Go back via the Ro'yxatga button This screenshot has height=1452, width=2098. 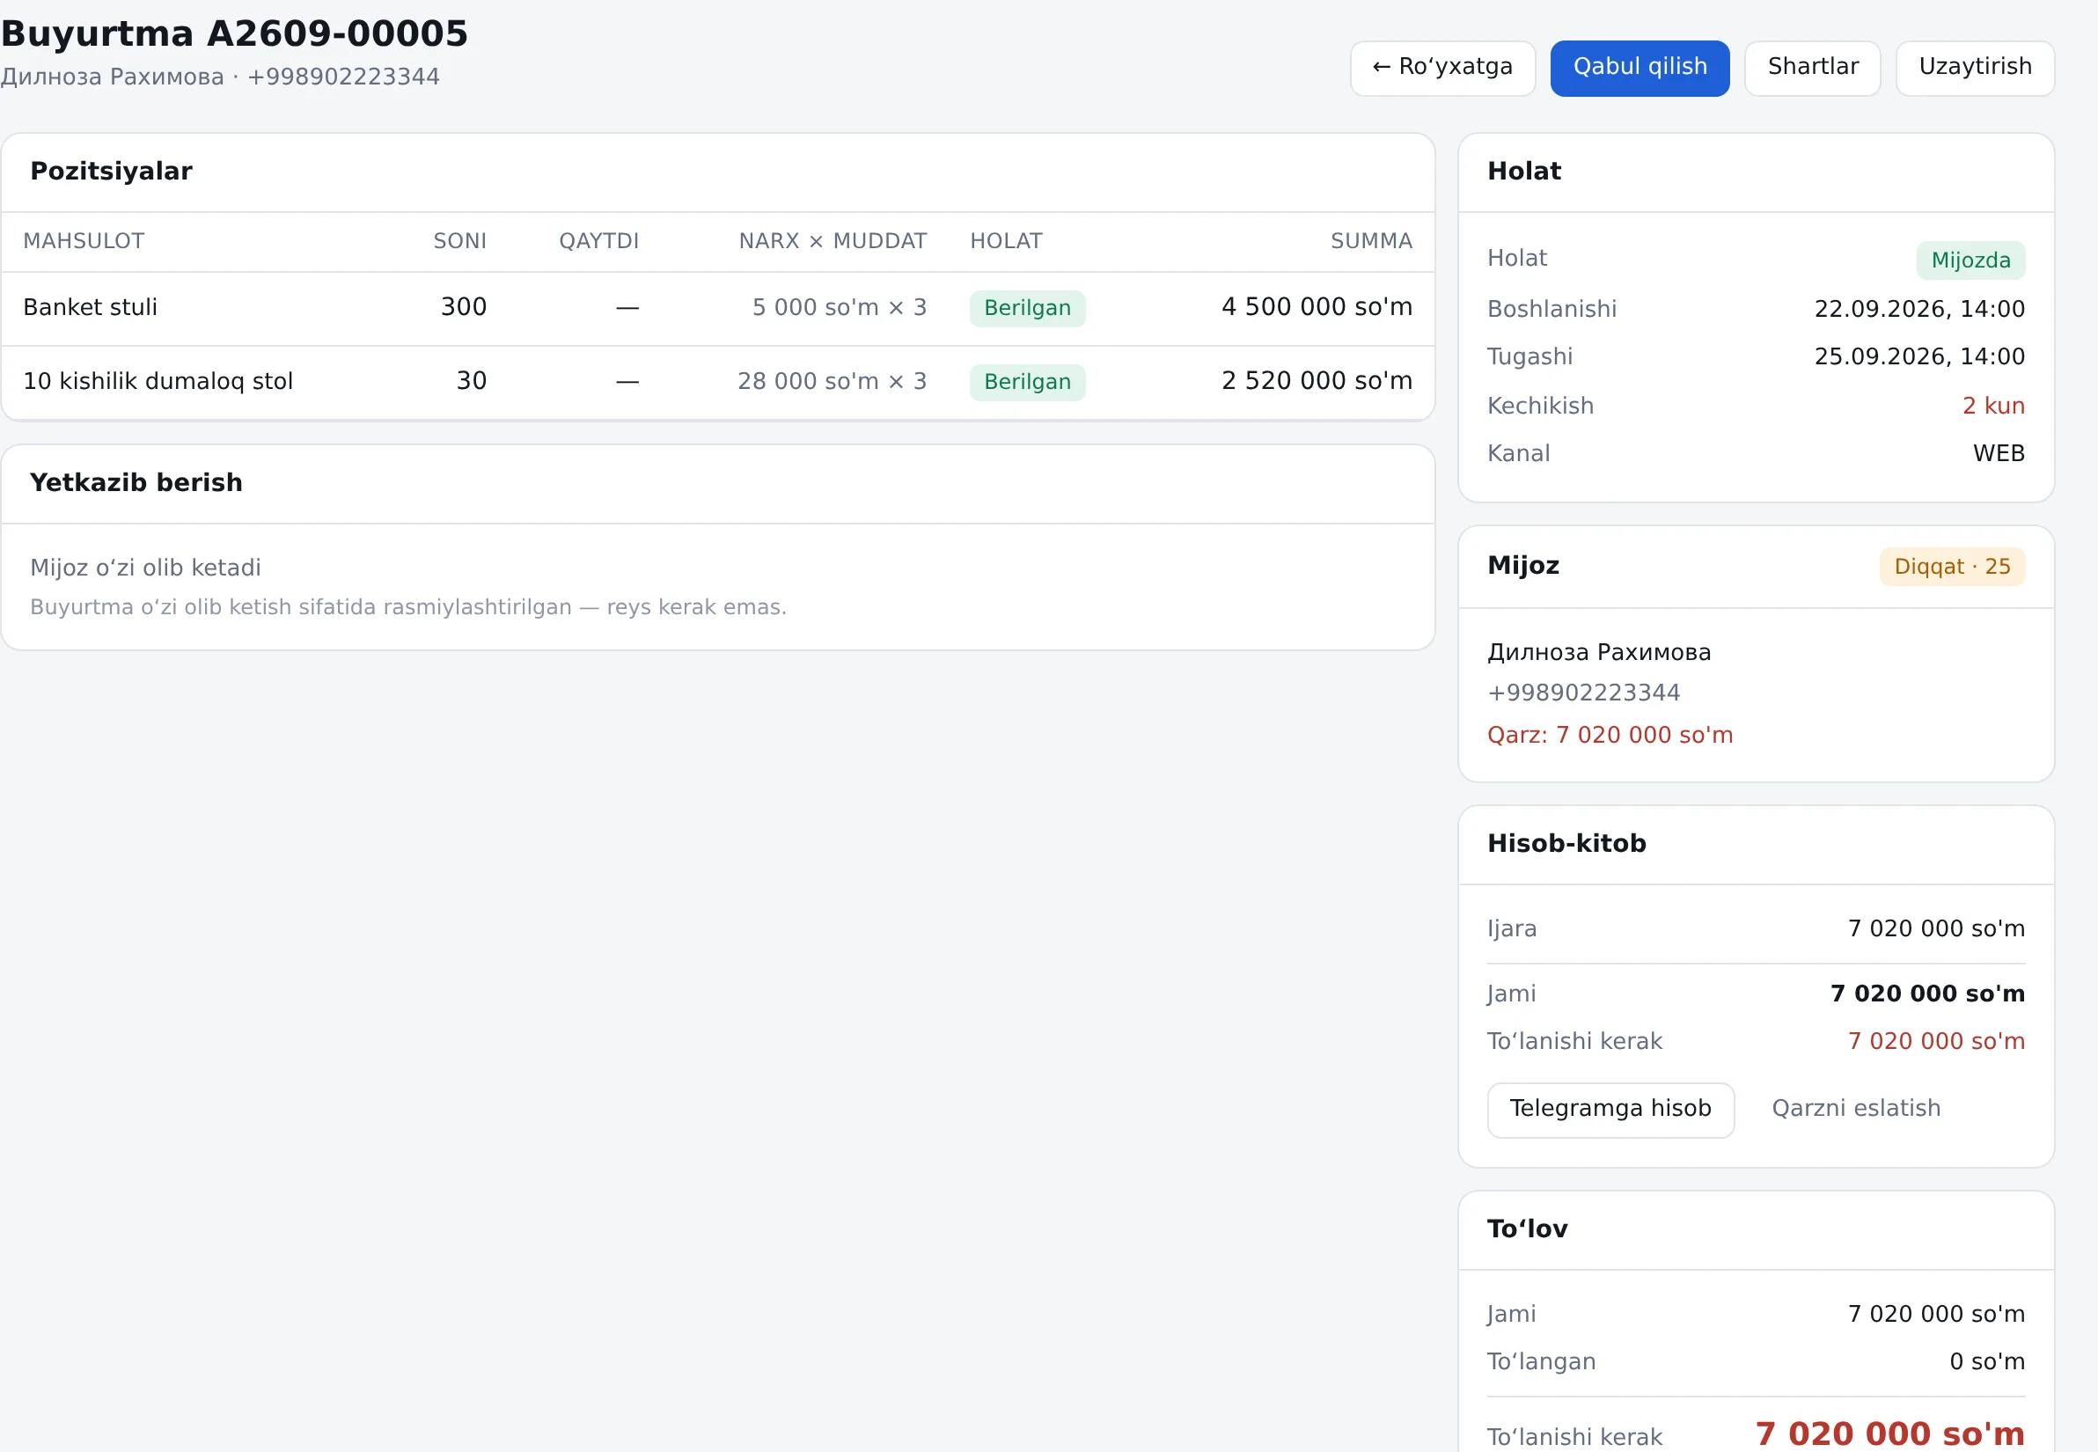click(1442, 68)
